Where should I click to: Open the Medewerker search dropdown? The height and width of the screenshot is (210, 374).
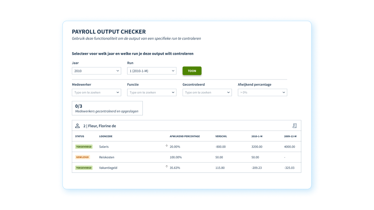96,92
